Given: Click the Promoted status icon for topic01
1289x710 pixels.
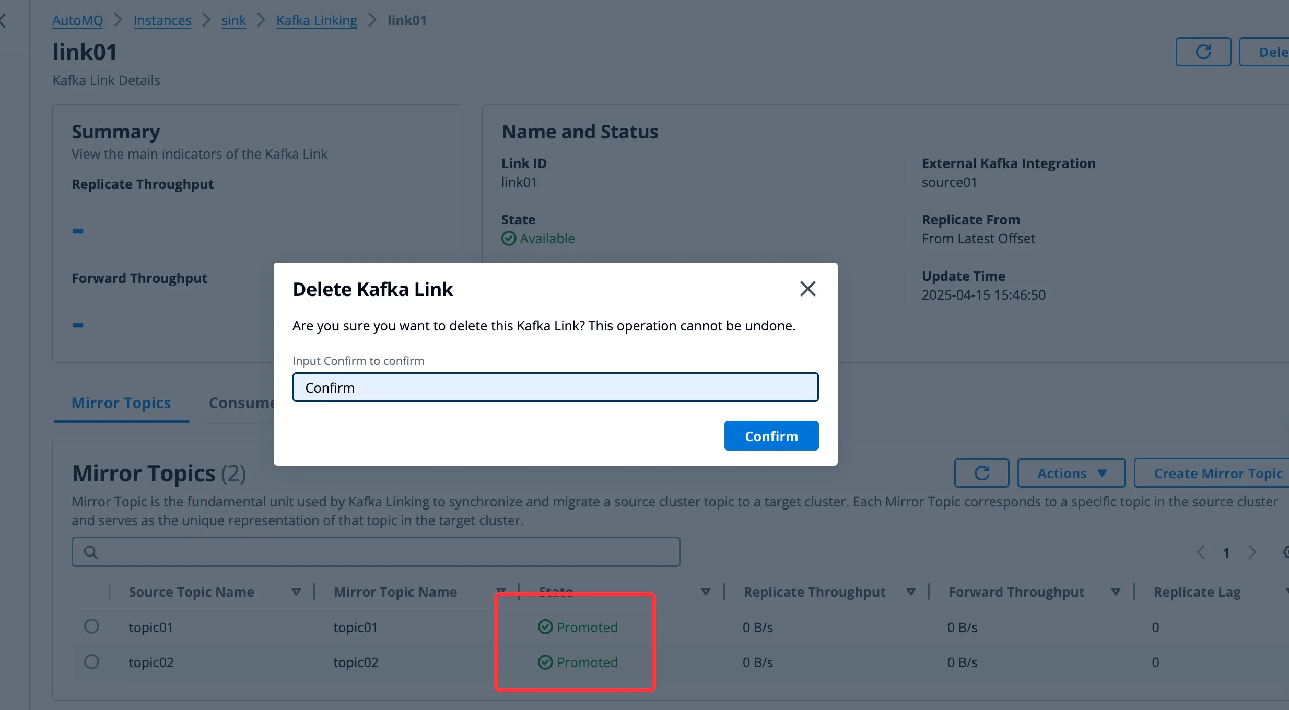Looking at the screenshot, I should point(544,627).
